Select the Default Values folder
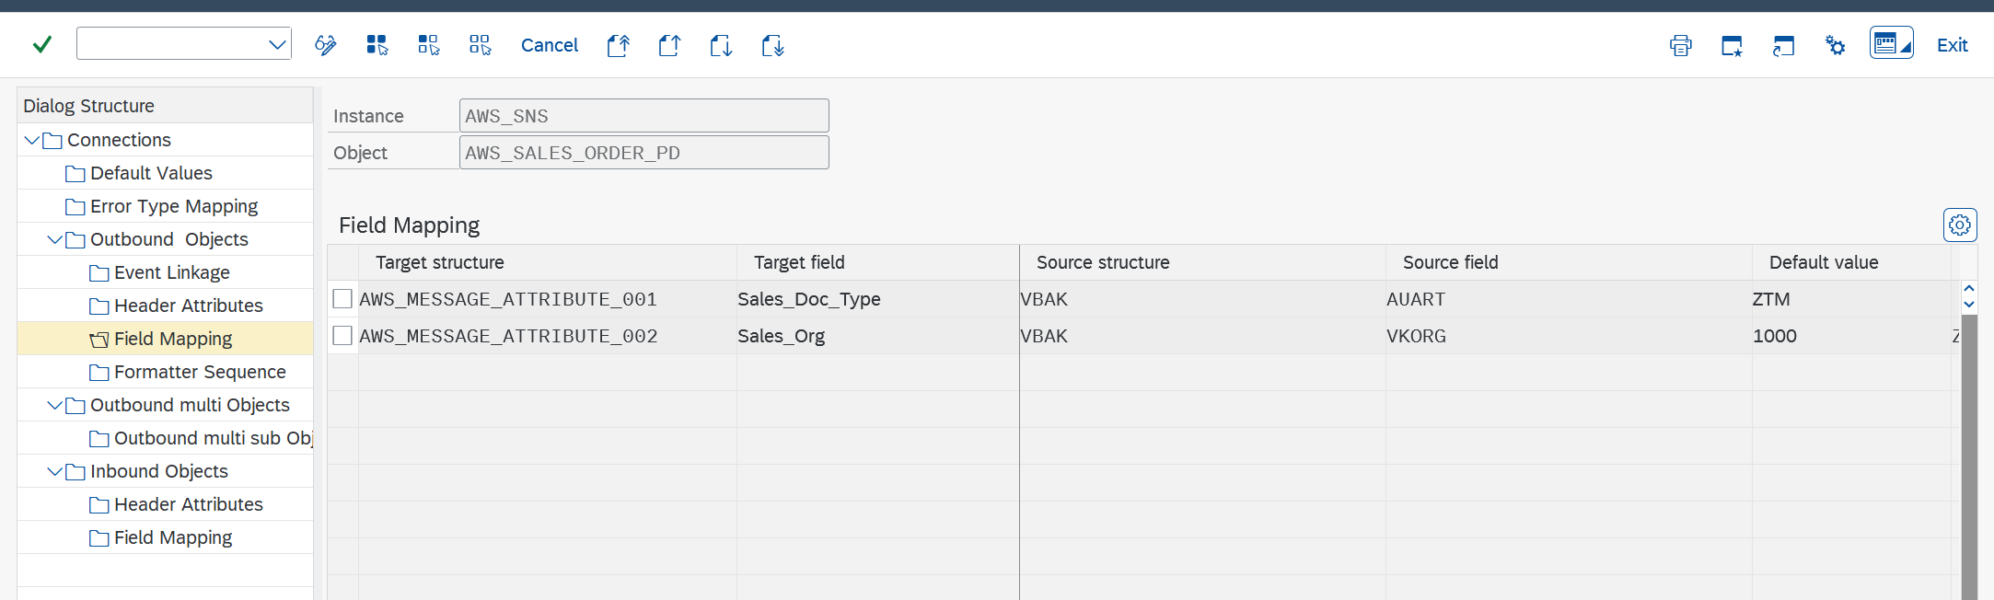Screen dimensions: 1994x600 [x=151, y=173]
